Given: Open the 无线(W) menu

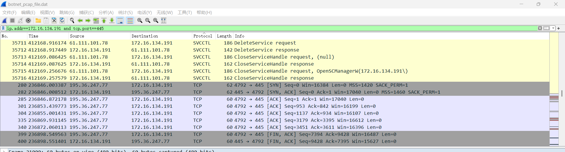Looking at the screenshot, I should [x=165, y=13].
